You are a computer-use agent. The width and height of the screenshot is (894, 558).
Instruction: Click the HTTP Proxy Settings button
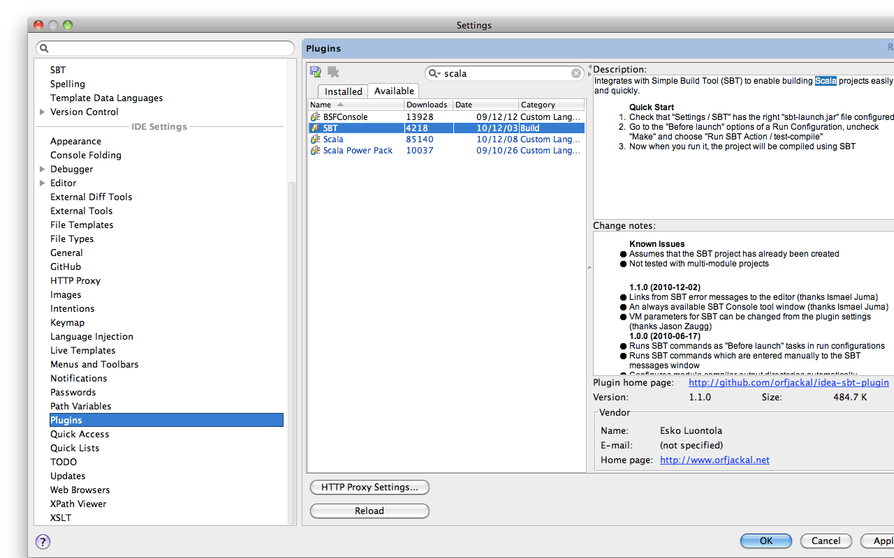point(369,488)
